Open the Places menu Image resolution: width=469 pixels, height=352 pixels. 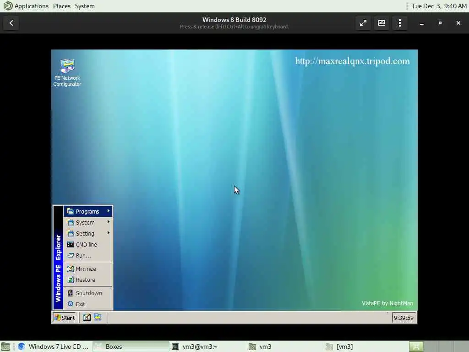62,6
